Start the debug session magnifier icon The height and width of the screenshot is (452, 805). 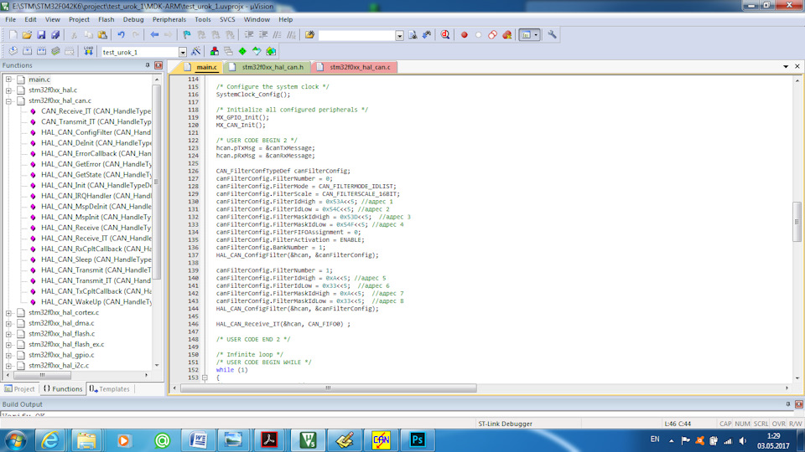[444, 35]
